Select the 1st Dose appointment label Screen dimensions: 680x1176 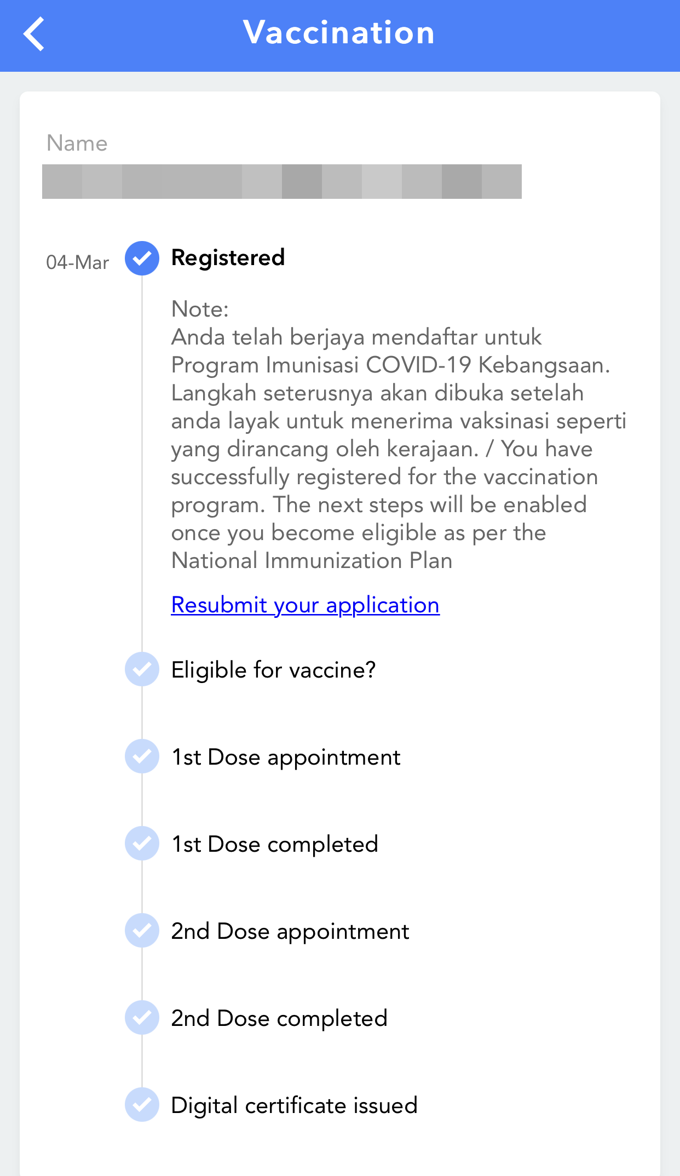[x=286, y=757]
